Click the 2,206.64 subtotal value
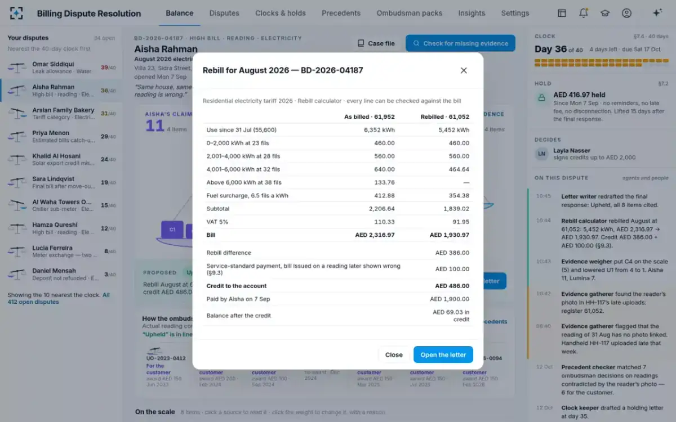Viewport: 676px width, 422px height. (381, 209)
